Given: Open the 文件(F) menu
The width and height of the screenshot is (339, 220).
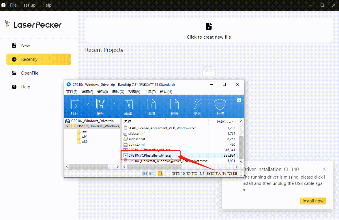Looking at the screenshot, I should (x=72, y=92).
